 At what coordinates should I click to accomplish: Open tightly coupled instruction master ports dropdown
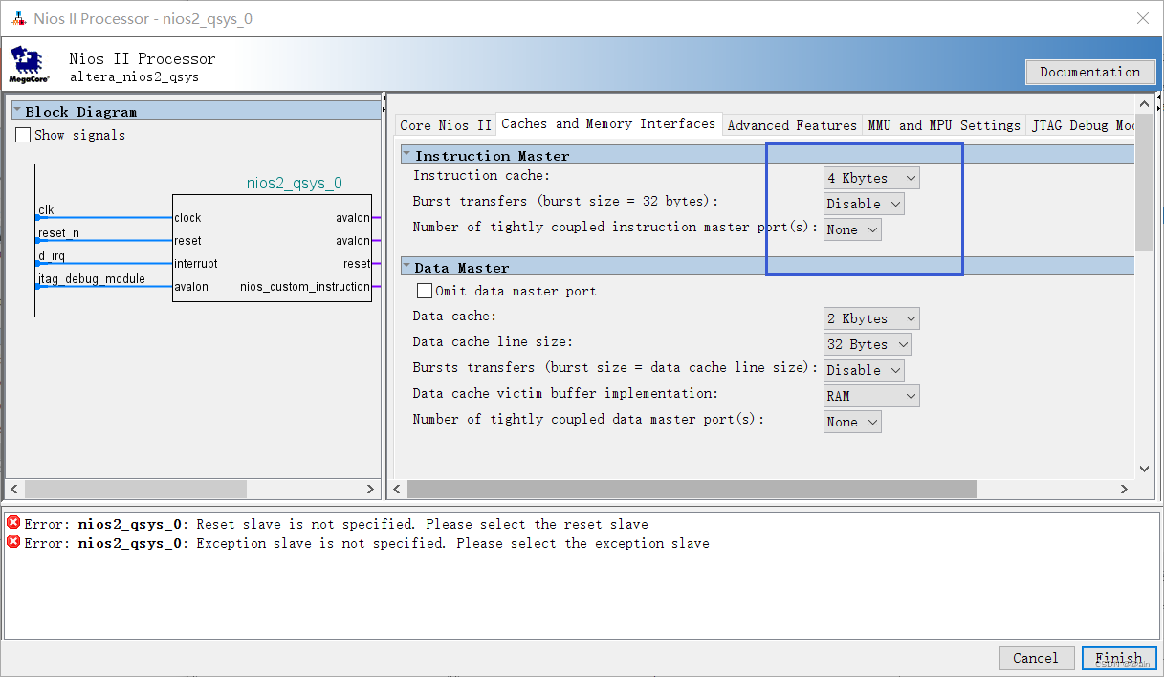point(852,229)
